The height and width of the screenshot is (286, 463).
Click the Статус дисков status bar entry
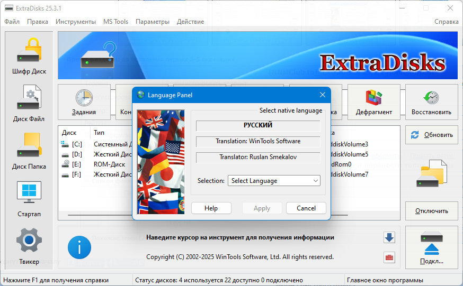coord(219,280)
